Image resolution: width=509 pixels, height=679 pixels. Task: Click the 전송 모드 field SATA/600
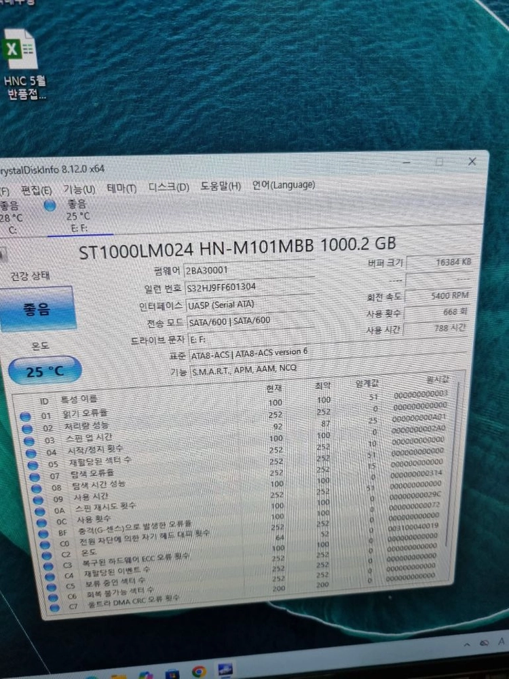click(x=252, y=321)
